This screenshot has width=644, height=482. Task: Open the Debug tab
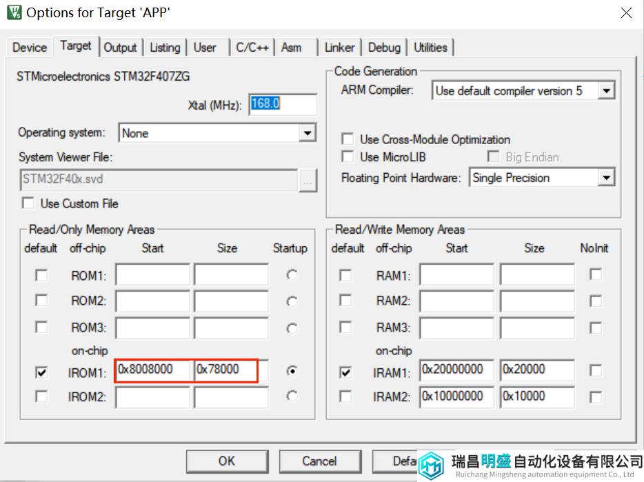[x=384, y=48]
